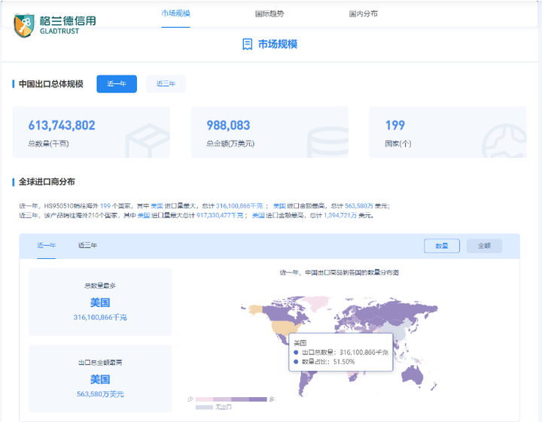Viewport: 542px width, 422px height.
Task: Open the 市场规模 navigation tab
Action: tap(175, 14)
